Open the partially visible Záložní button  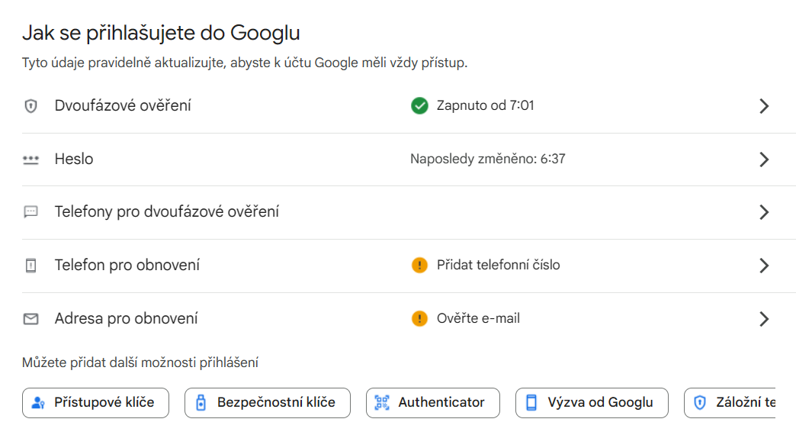pos(730,403)
